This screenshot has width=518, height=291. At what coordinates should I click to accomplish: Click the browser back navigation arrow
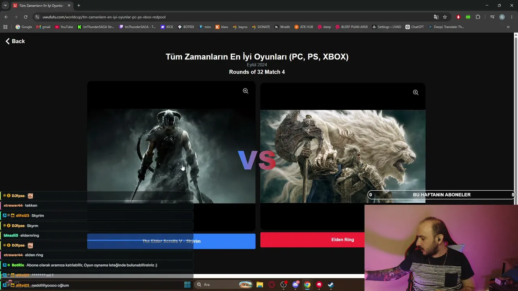6,17
